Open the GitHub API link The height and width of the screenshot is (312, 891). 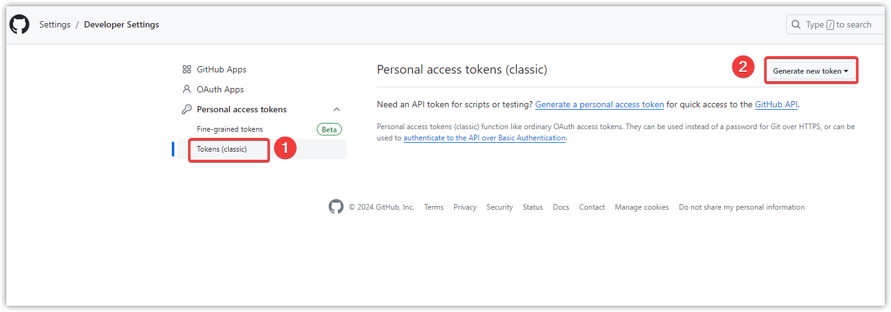(777, 104)
